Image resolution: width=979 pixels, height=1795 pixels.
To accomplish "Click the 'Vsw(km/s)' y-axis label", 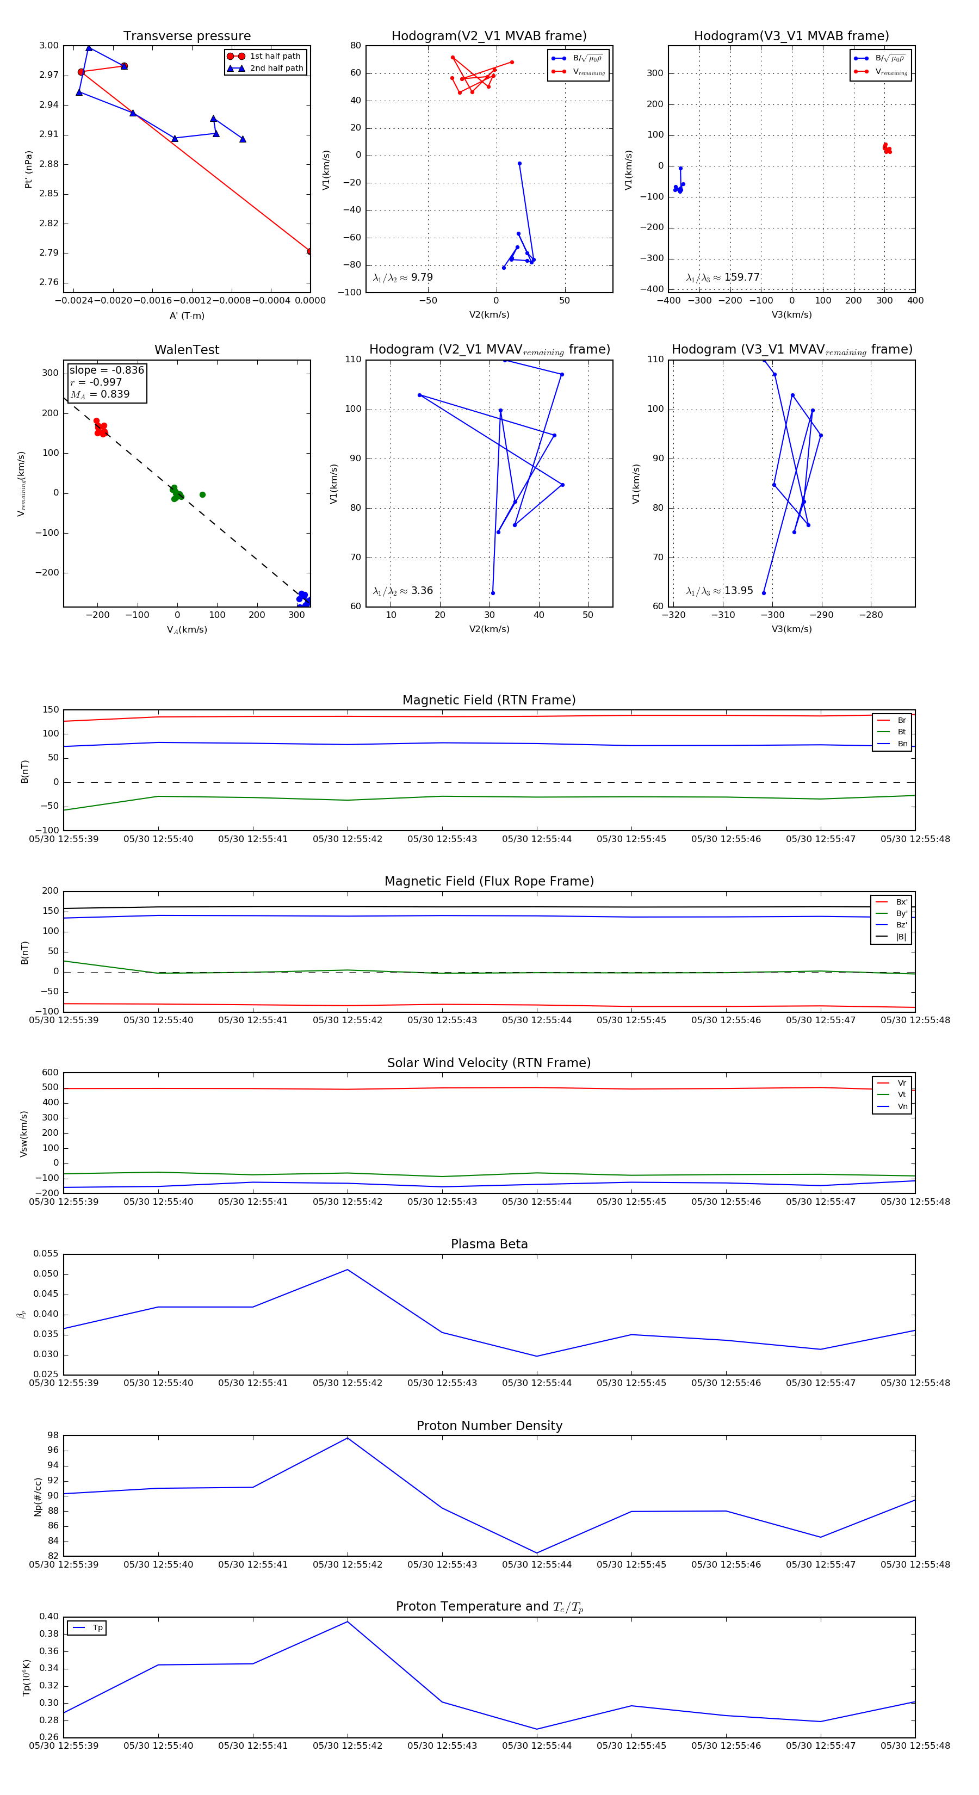I will click(x=24, y=1134).
